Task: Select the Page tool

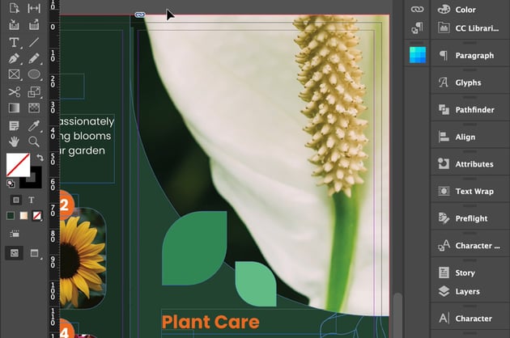Action: [14, 8]
